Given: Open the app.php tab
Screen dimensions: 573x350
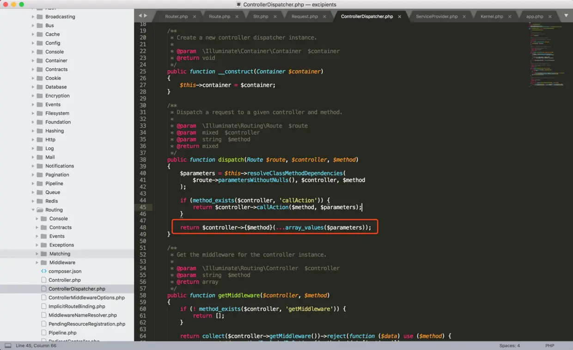Looking at the screenshot, I should click(534, 16).
